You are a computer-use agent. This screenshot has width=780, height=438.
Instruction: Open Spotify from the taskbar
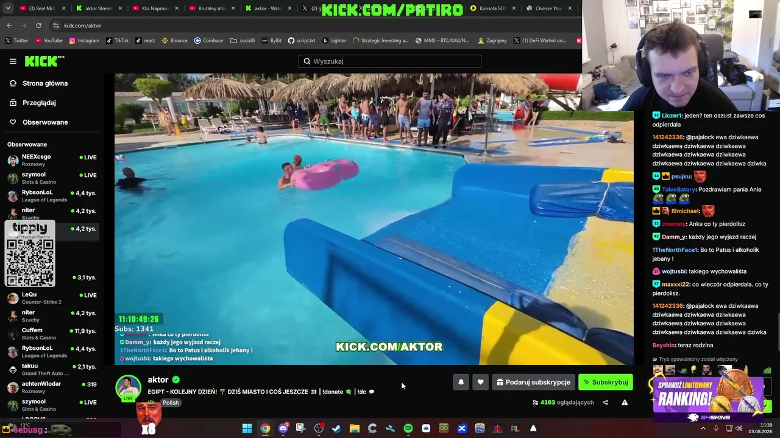408,428
